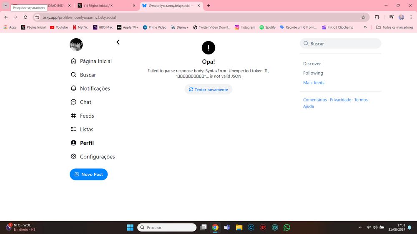The image size is (417, 234).
Task: Switch to the DEAD BODY browser tab
Action: click(x=56, y=5)
